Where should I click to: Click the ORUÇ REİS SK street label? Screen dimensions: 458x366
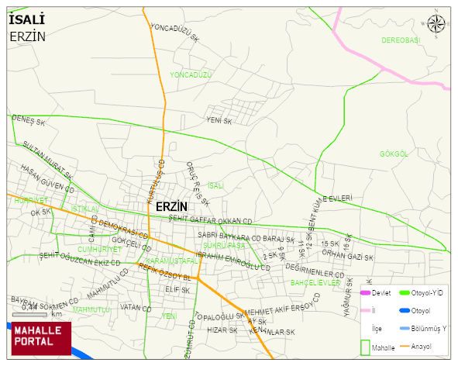coord(198,184)
